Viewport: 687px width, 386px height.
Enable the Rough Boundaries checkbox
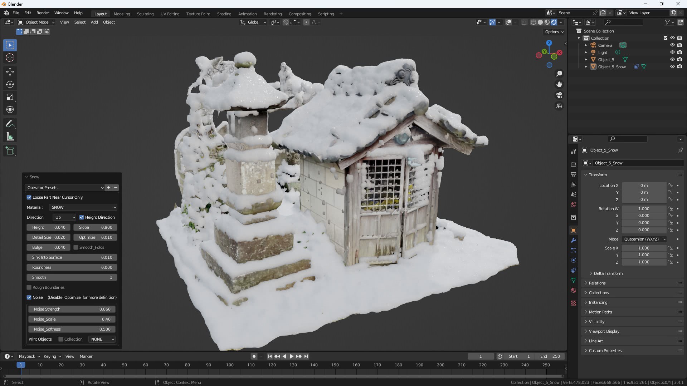[29, 287]
